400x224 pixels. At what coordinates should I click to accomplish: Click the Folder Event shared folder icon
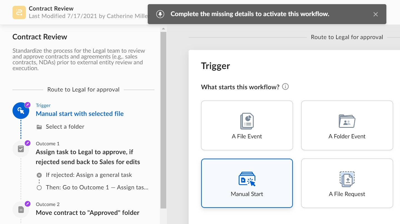(x=347, y=121)
